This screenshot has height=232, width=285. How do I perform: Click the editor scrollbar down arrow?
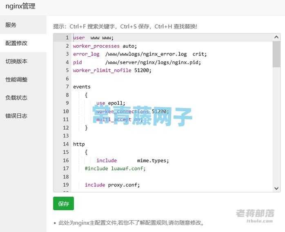(x=276, y=188)
